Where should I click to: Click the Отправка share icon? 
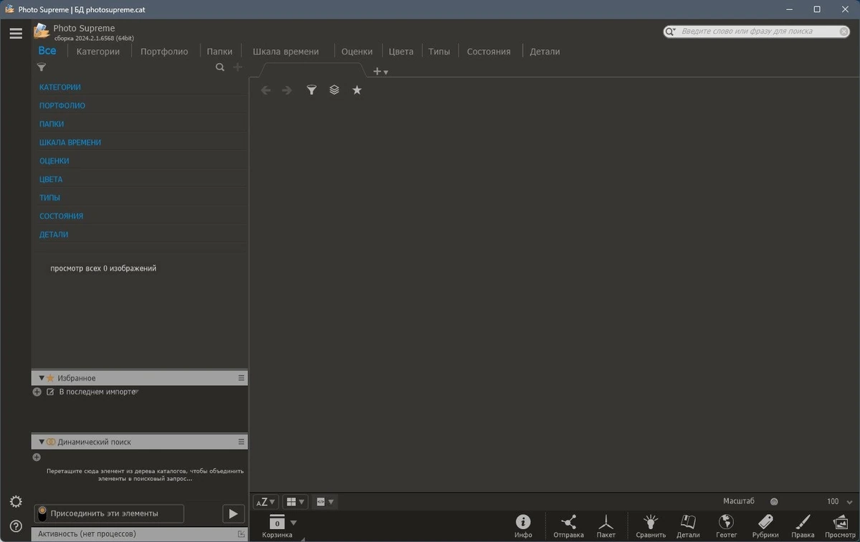(x=568, y=526)
